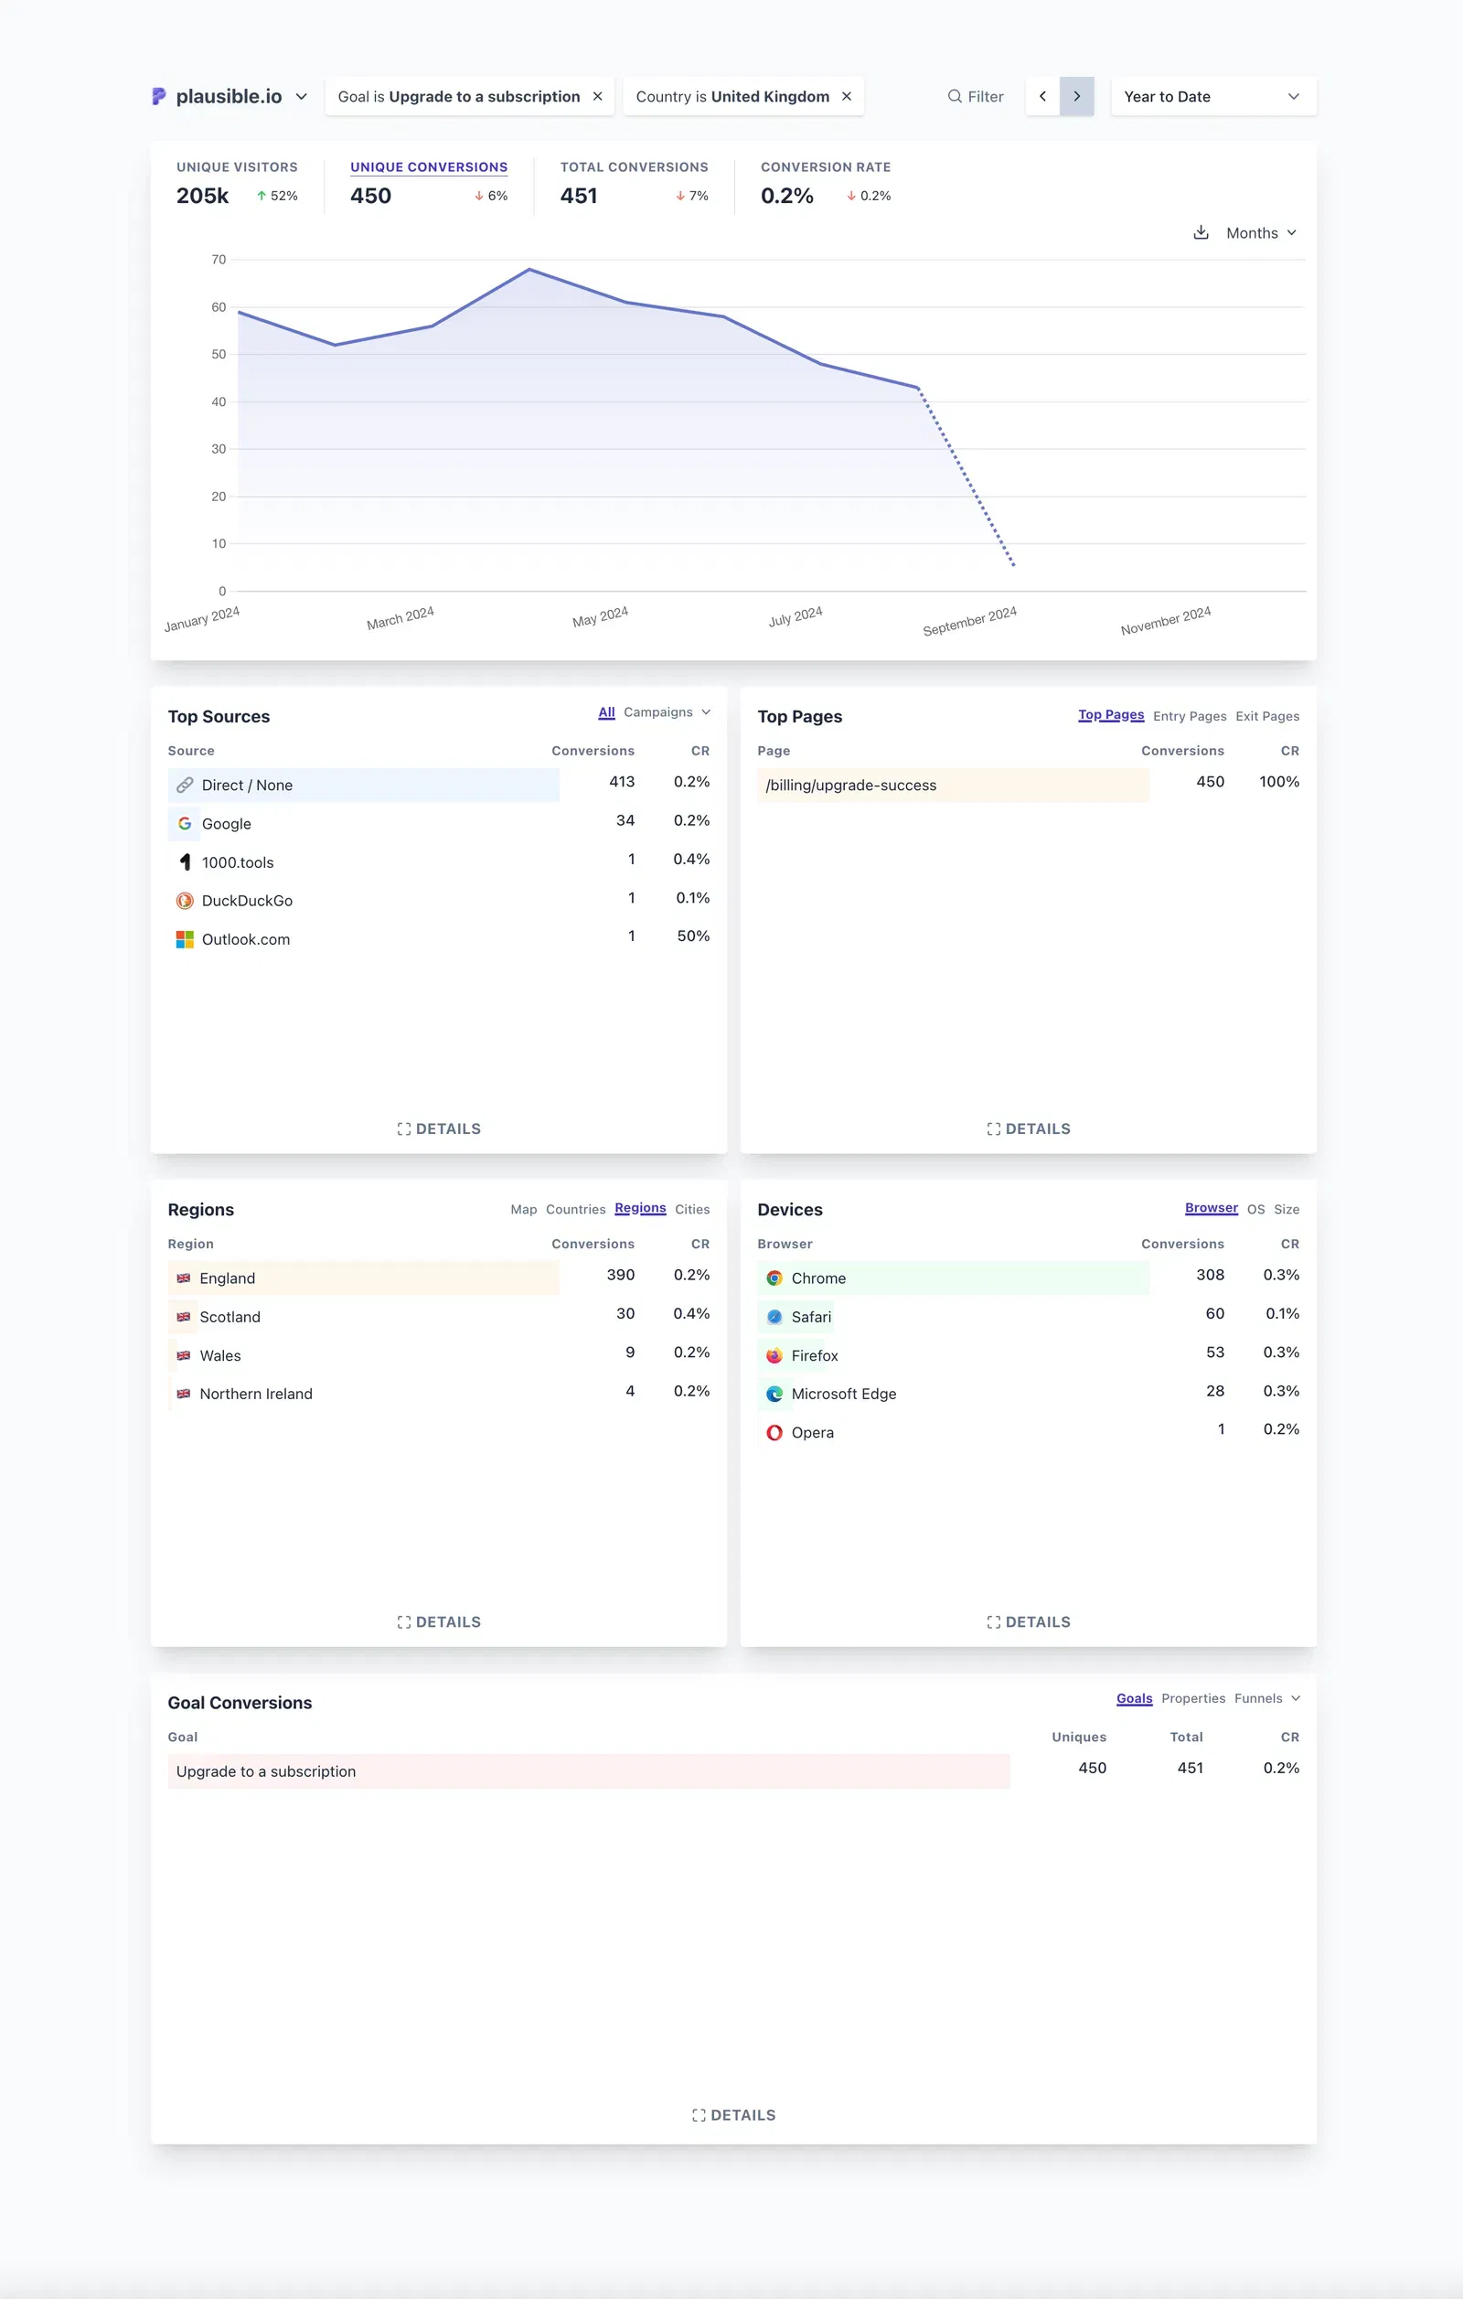
Task: Open the Year to Date period dropdown
Action: 1212,96
